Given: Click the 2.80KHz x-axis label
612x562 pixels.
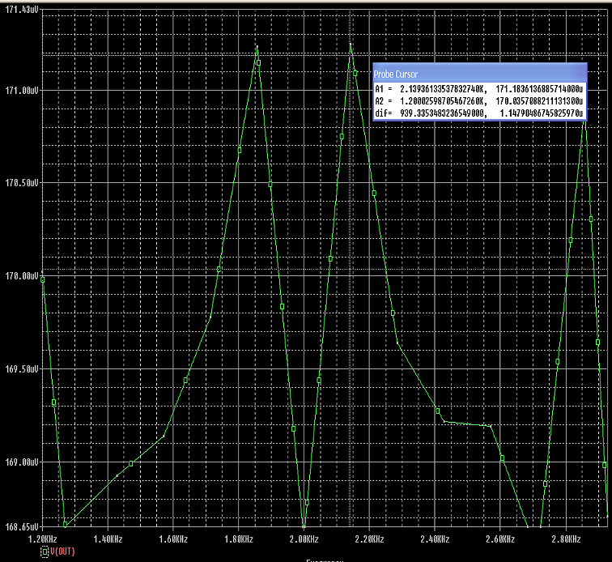Looking at the screenshot, I should point(566,539).
